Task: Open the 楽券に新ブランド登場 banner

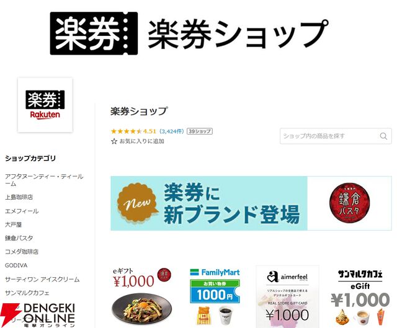Action: click(x=251, y=203)
